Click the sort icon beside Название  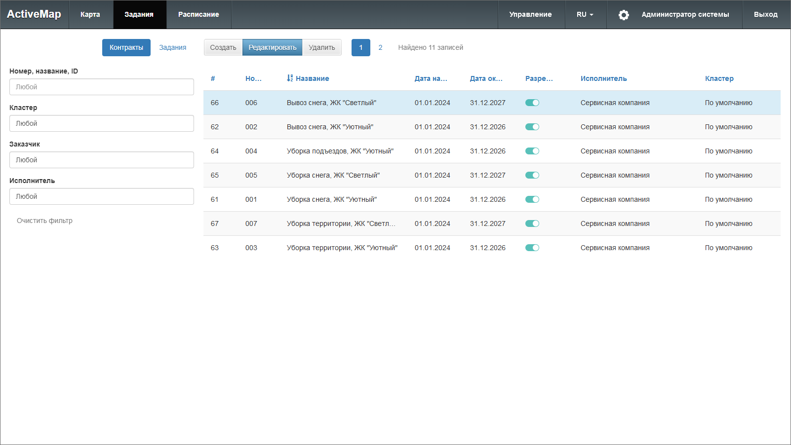[x=290, y=78]
